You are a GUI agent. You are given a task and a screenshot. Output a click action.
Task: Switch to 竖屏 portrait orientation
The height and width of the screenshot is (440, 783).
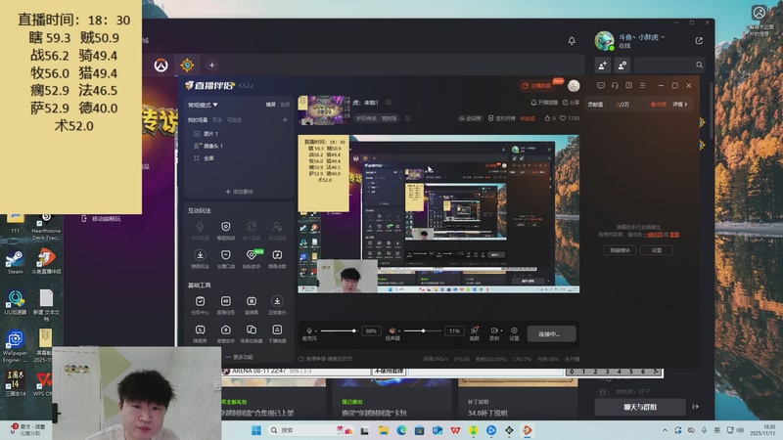pyautogui.click(x=285, y=105)
